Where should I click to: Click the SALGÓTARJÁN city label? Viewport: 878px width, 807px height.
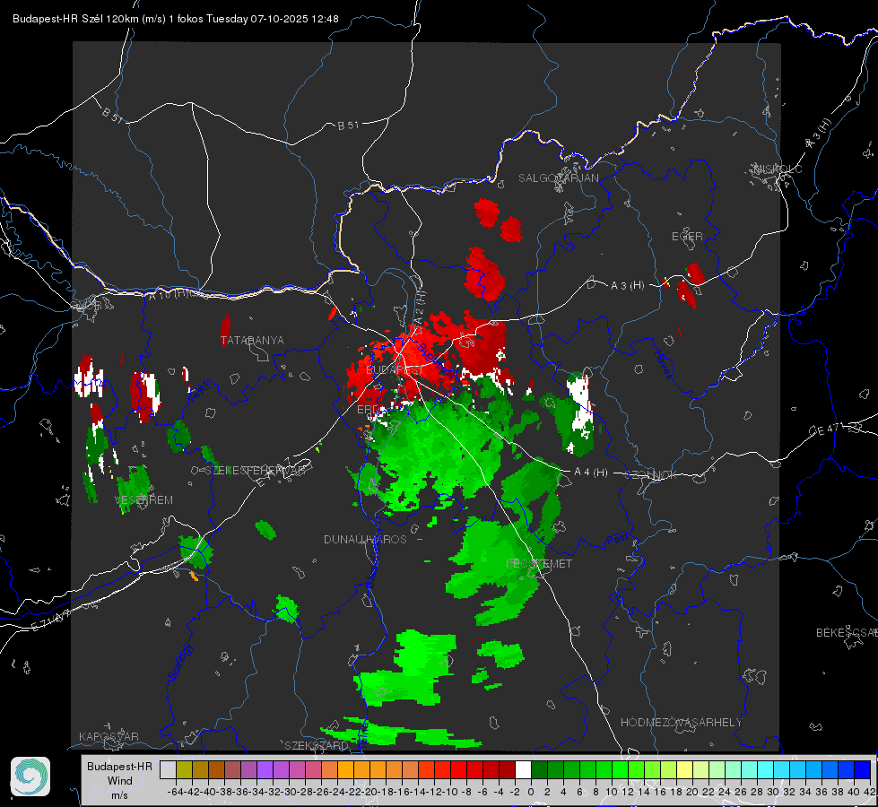click(558, 178)
